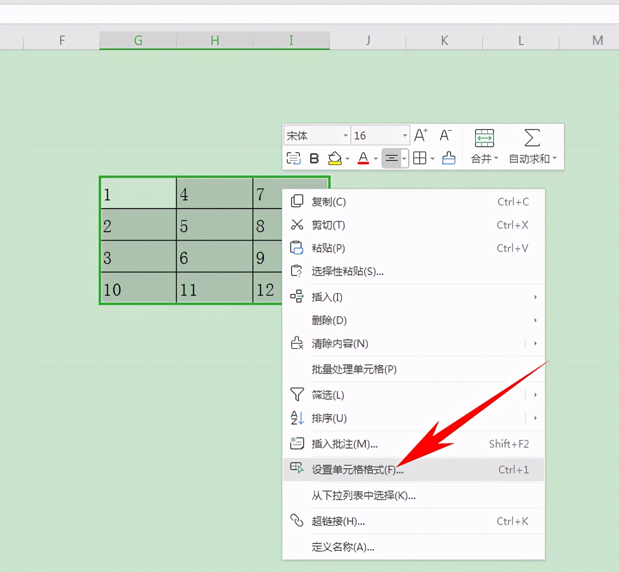Screen dimensions: 619x572
Task: Select column K header
Action: (444, 40)
